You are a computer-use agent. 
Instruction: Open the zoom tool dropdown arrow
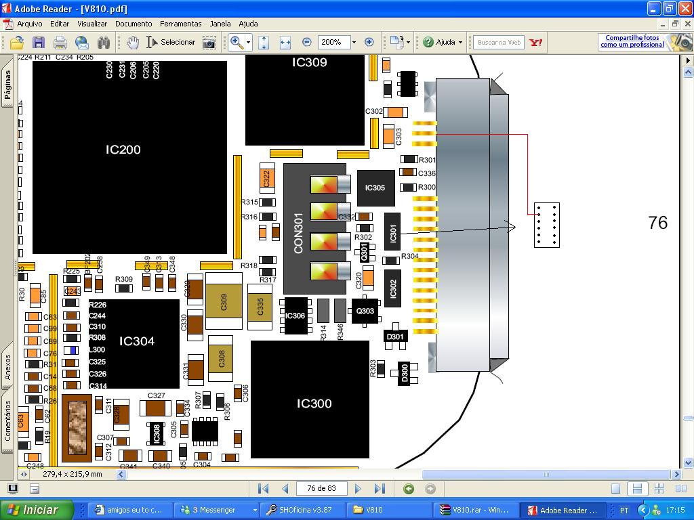248,43
